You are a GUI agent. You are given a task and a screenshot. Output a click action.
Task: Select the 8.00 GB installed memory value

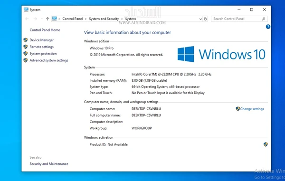(x=149, y=80)
